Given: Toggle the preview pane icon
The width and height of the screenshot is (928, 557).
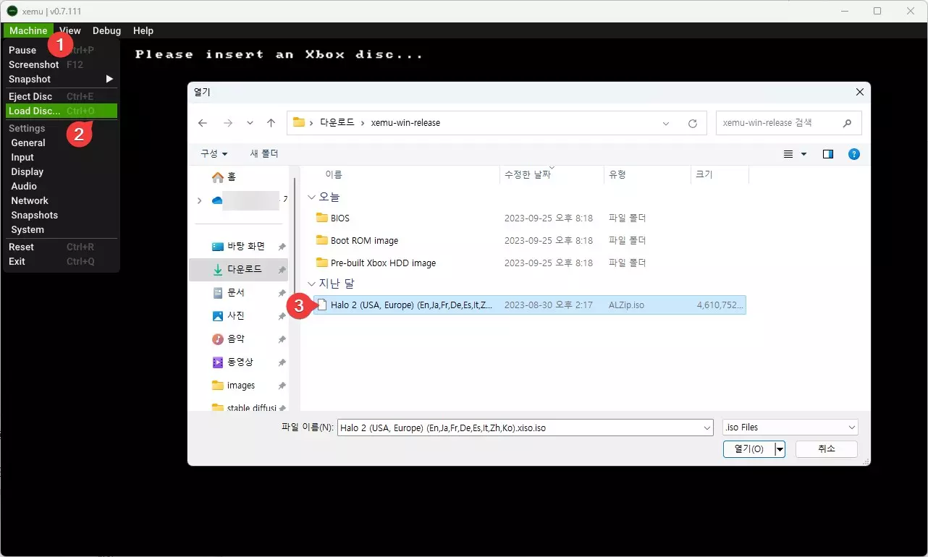Looking at the screenshot, I should coord(828,154).
